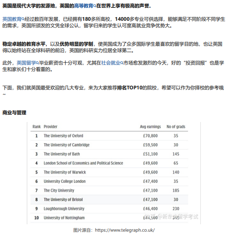Click the 145 graduates value
227x239 pixels.
[x=176, y=154]
